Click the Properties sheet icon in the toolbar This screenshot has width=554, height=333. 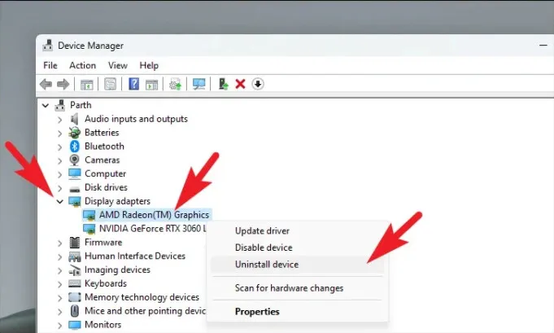pyautogui.click(x=110, y=84)
